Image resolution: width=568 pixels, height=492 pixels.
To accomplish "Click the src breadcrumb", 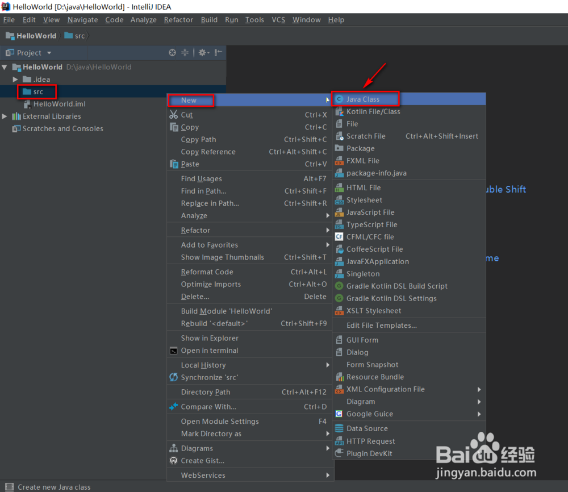I will tap(74, 36).
